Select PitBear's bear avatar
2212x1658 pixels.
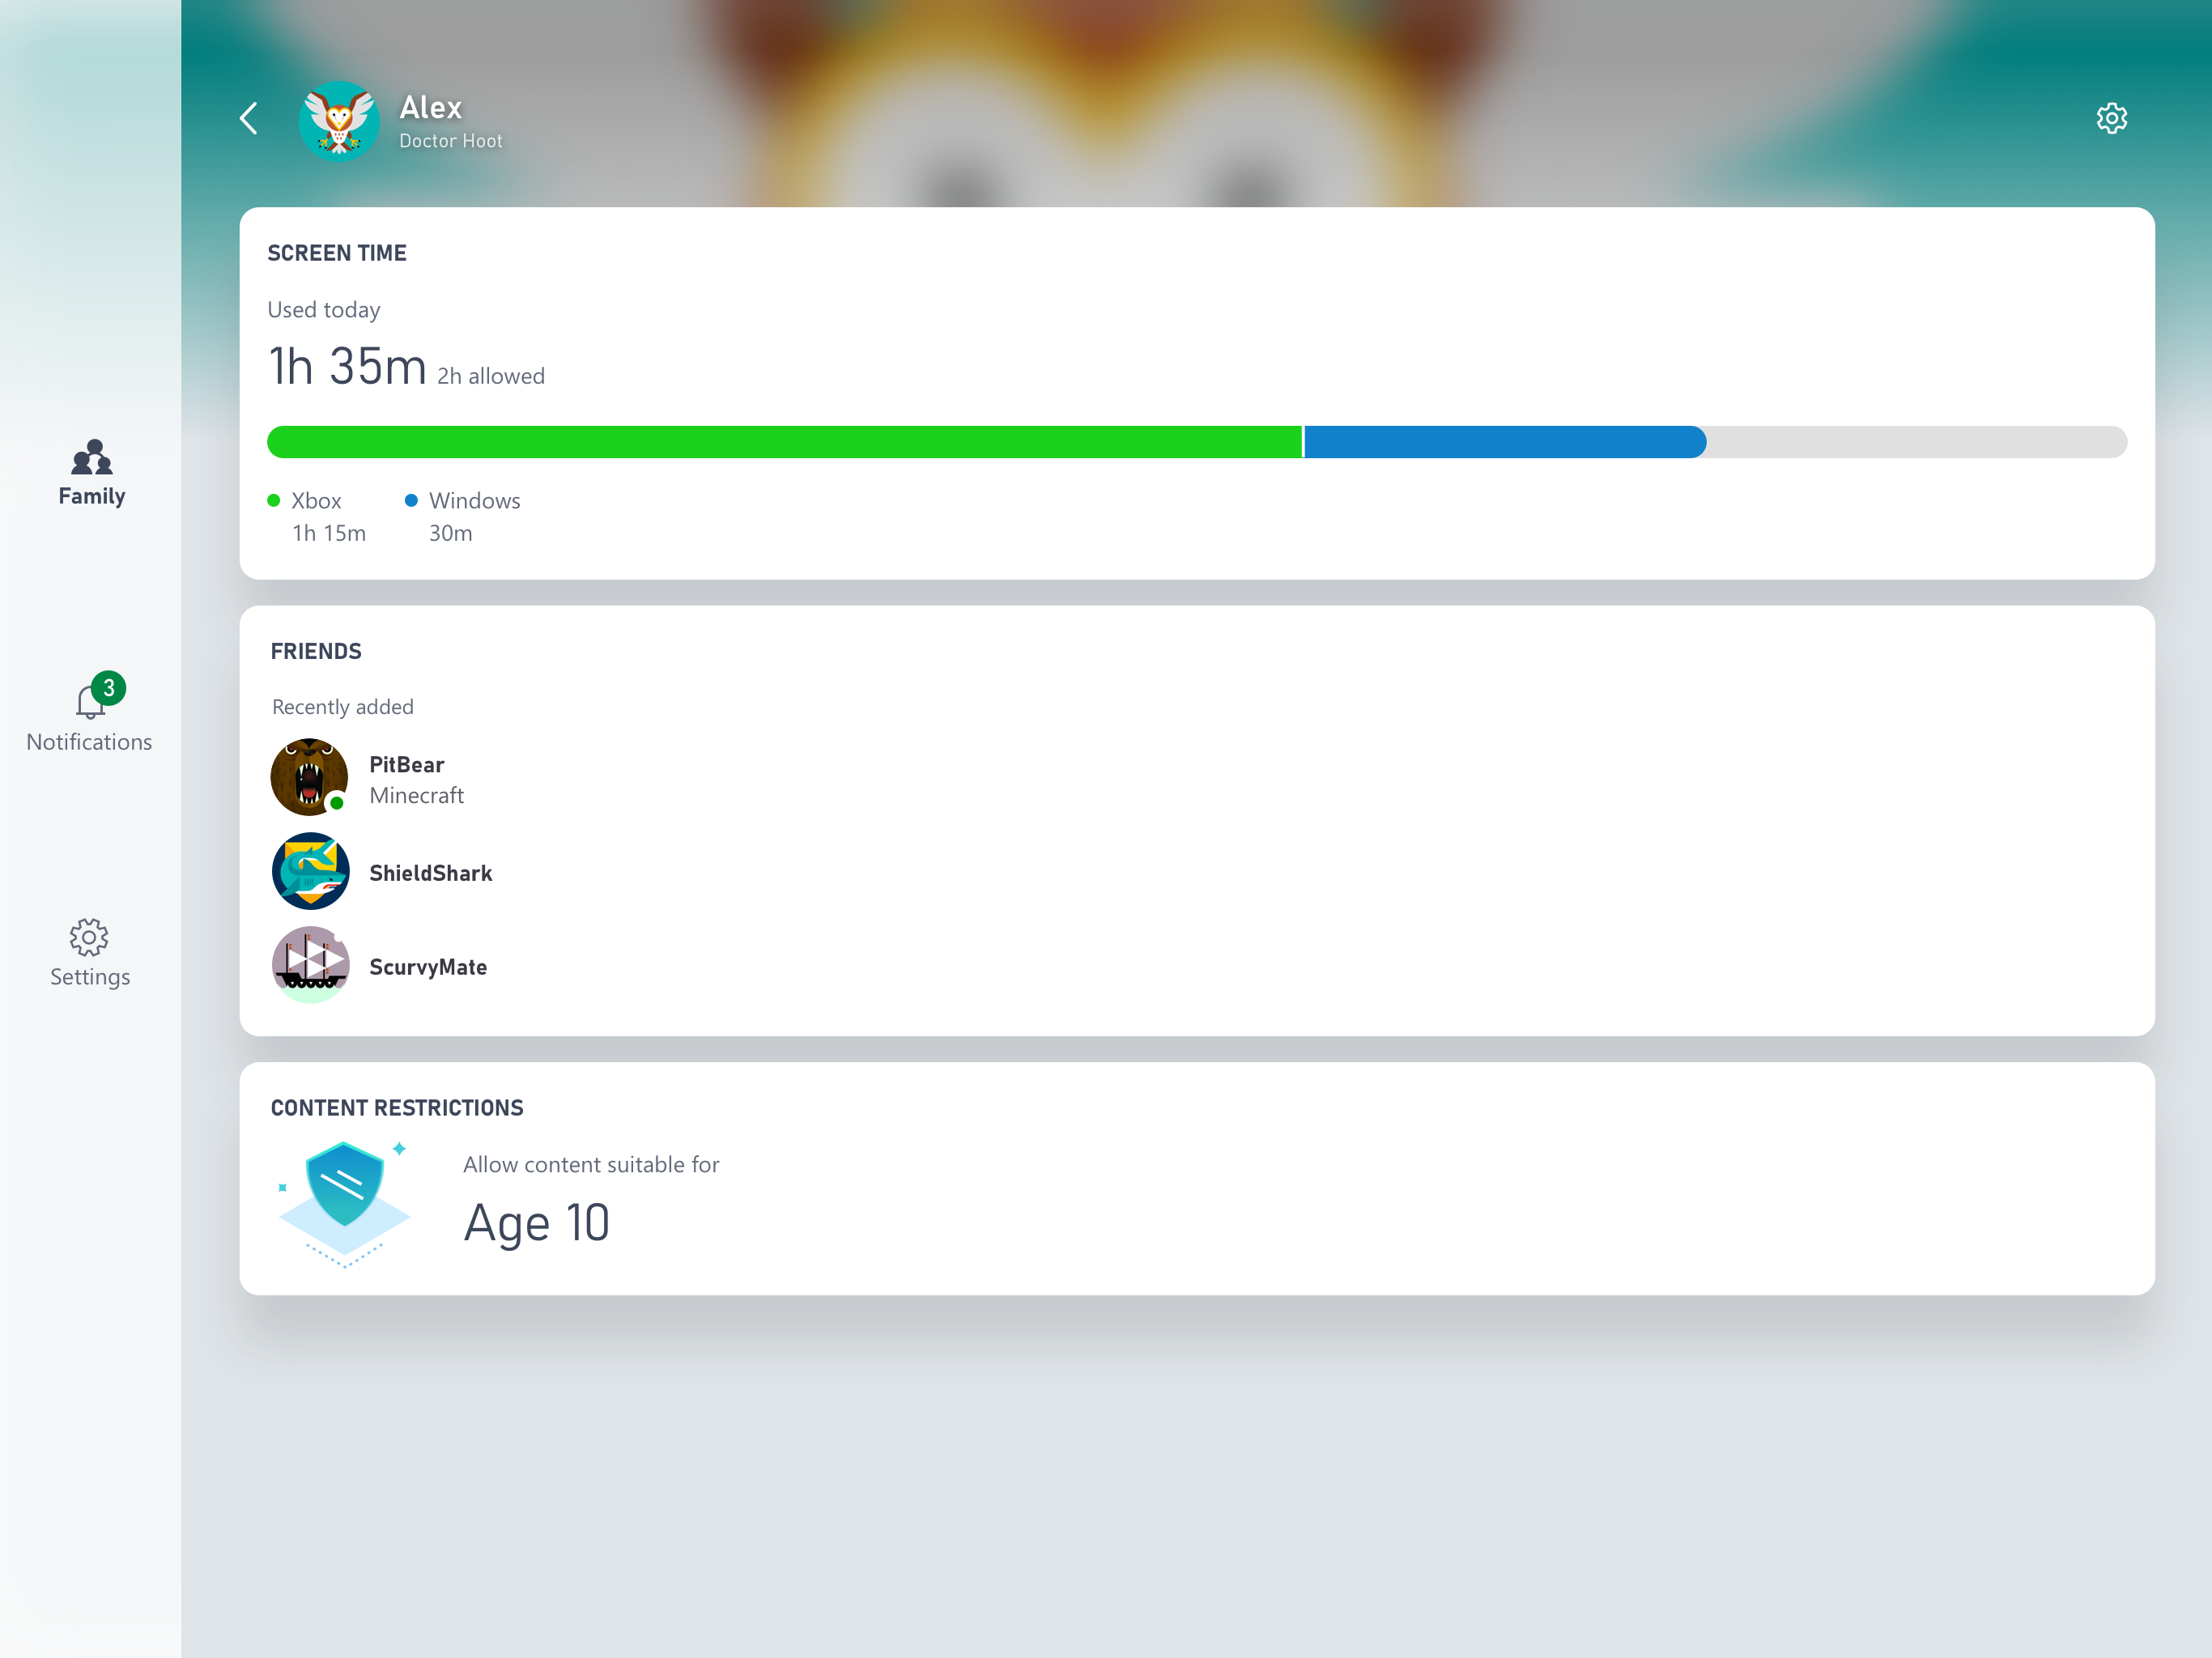[x=309, y=777]
